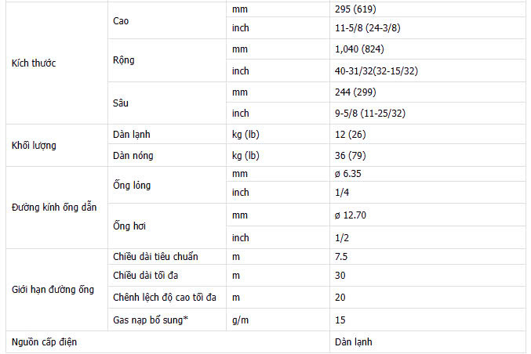Screen dimensions: 531x354
Task: Select the Khối lượng category cell
Action: coord(57,146)
